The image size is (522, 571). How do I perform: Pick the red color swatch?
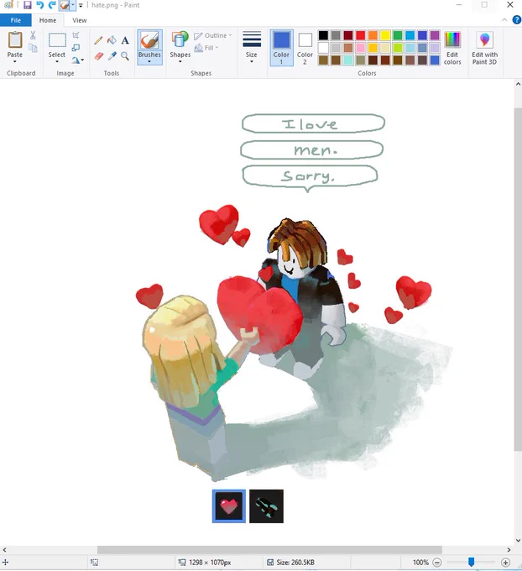click(x=360, y=35)
